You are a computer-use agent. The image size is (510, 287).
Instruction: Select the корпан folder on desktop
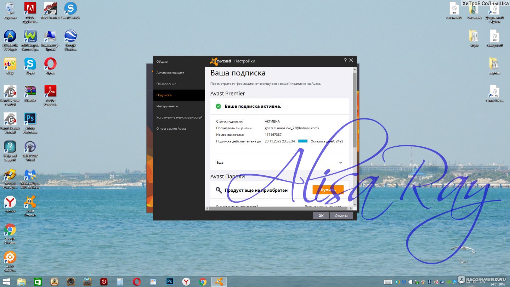point(494,66)
